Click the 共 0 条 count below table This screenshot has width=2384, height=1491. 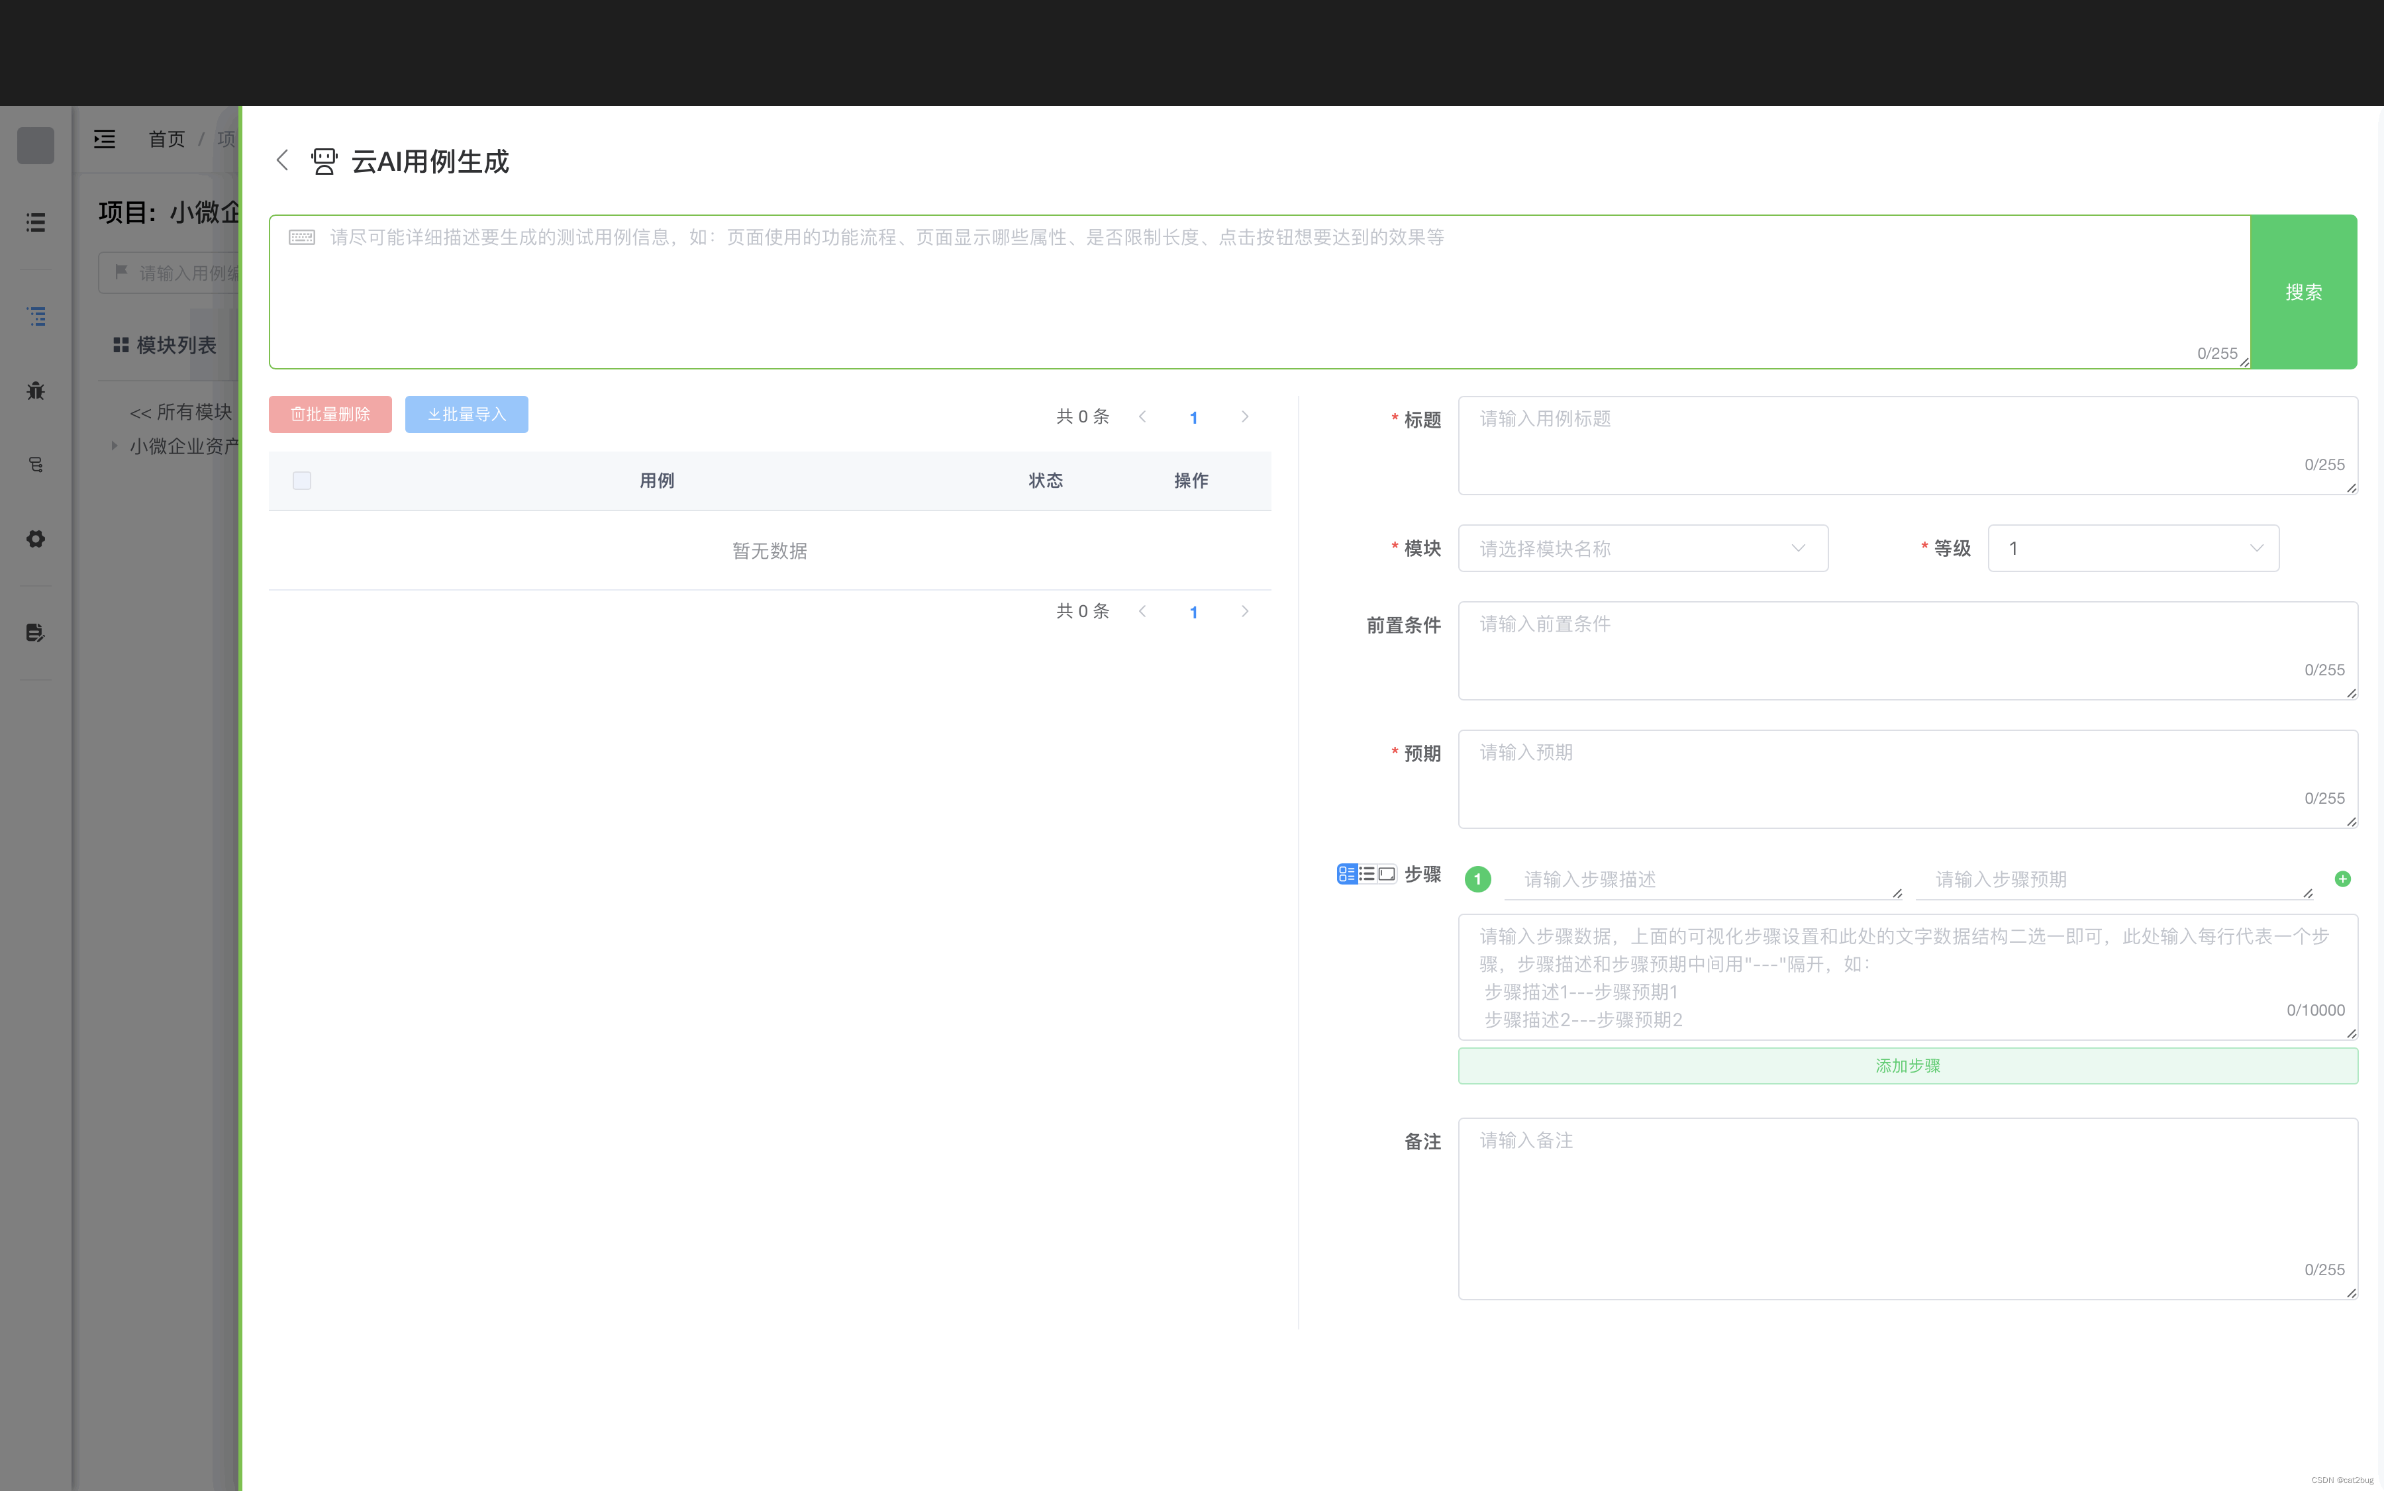[1083, 611]
